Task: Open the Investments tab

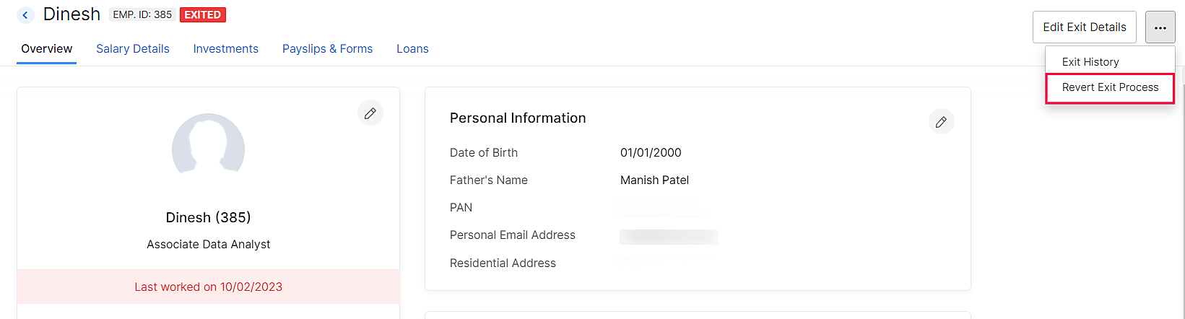Action: click(x=225, y=48)
